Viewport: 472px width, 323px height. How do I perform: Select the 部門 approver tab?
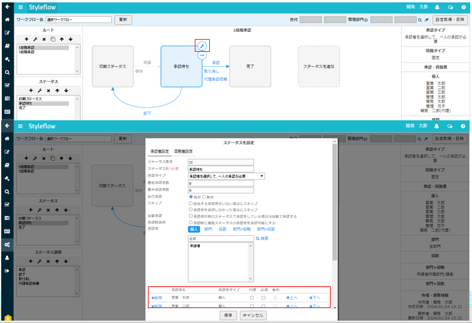coord(208,229)
